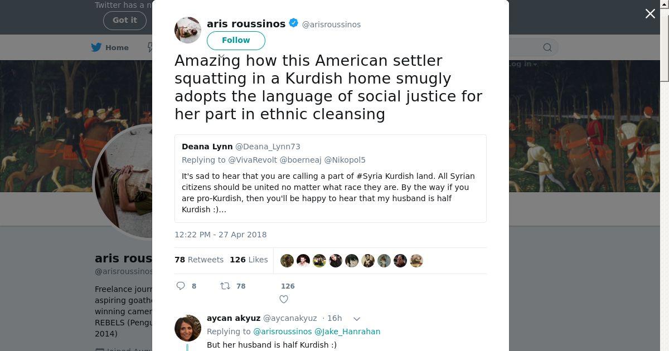Open the Log in dropdown

coord(522,64)
